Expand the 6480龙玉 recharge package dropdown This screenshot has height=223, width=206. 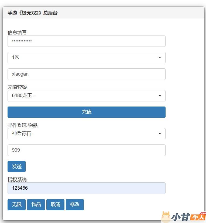[86, 96]
